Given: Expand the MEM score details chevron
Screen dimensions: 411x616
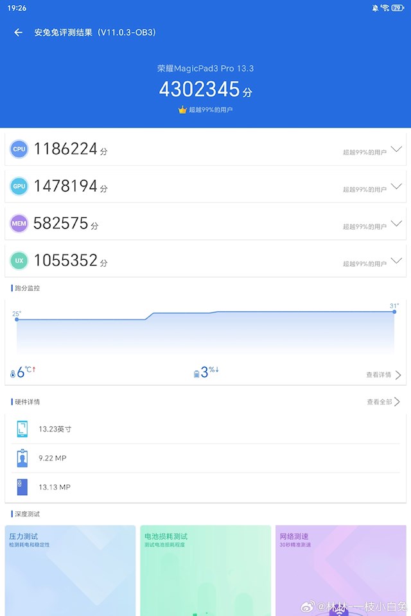Looking at the screenshot, I should coord(396,224).
